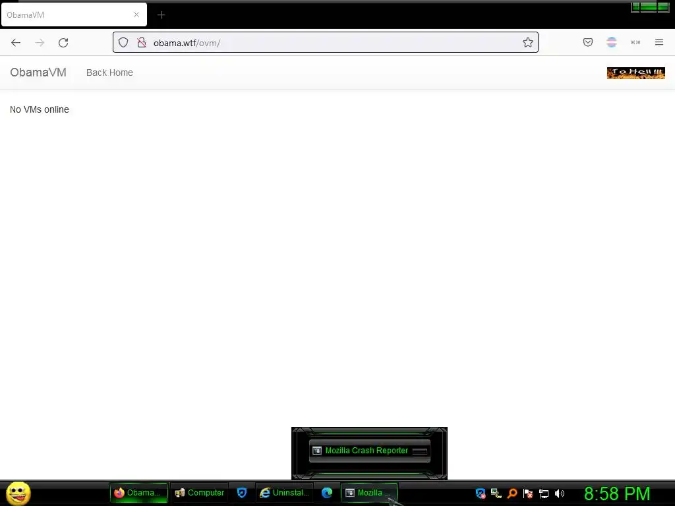Click the green maximize window button

point(649,7)
